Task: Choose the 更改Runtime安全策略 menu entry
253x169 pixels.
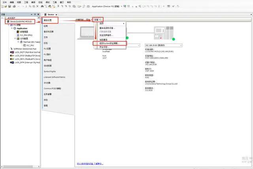Action: (x=110, y=43)
